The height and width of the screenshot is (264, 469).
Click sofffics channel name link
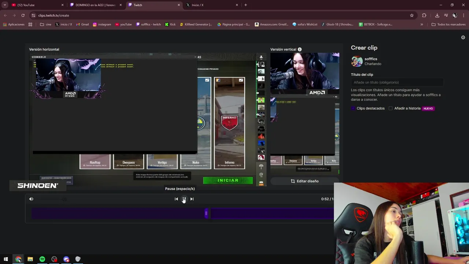(371, 59)
